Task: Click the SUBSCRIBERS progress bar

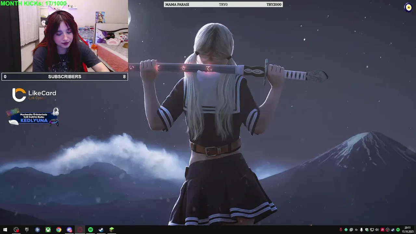Action: (65, 77)
